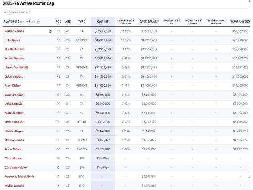The image size is (253, 190).
Task: Sort table by Cap Hit Pct column
Action: click(x=126, y=21)
